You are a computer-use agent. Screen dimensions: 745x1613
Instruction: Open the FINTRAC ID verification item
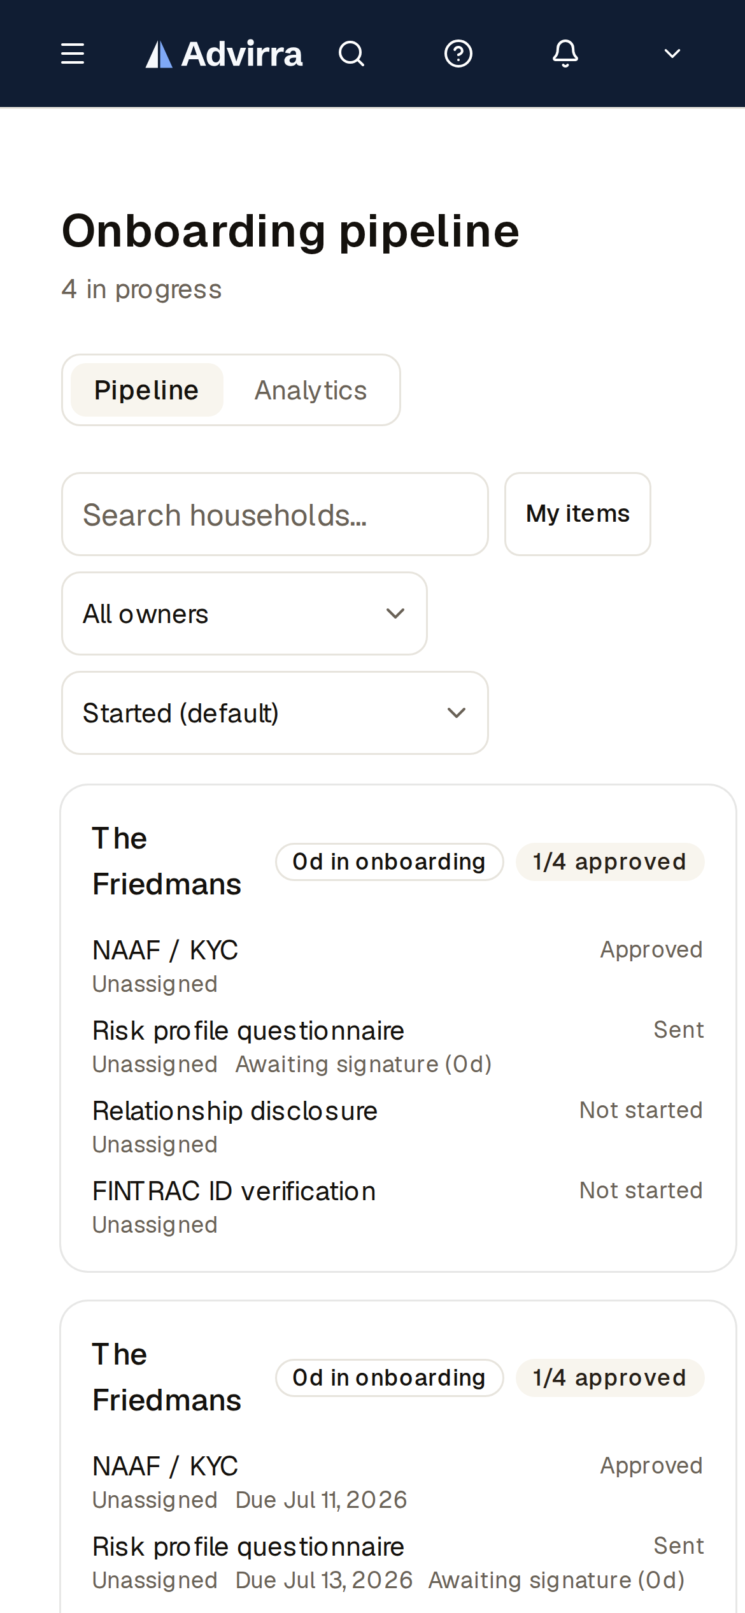pyautogui.click(x=398, y=1207)
